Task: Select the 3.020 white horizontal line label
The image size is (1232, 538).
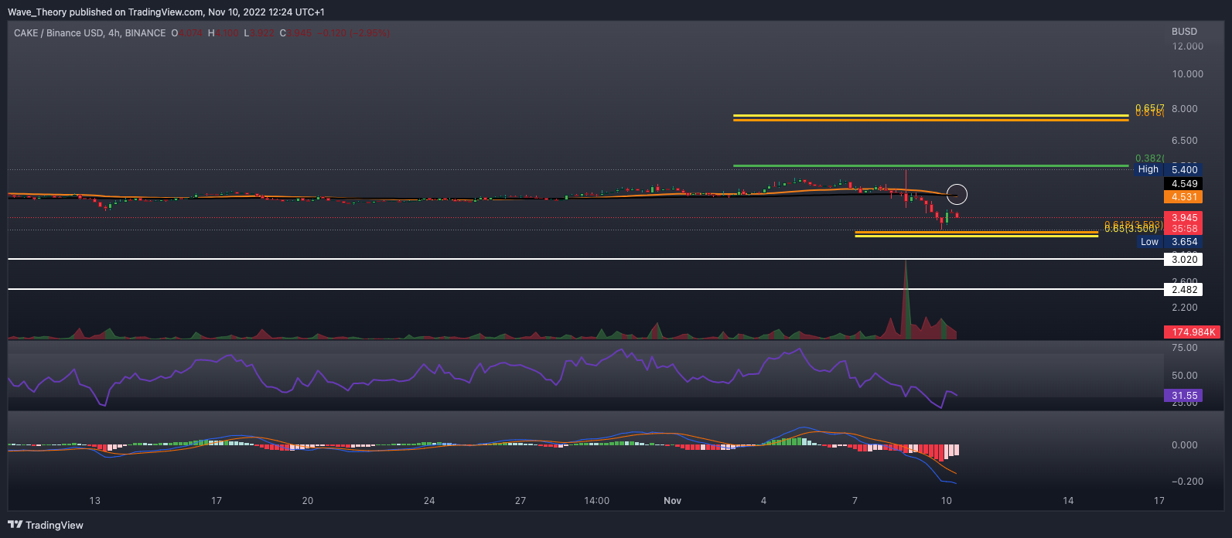Action: click(x=1183, y=260)
